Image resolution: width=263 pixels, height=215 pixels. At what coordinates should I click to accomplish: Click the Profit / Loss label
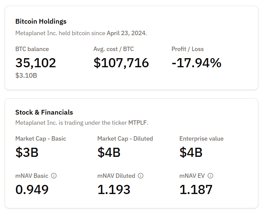(x=187, y=49)
